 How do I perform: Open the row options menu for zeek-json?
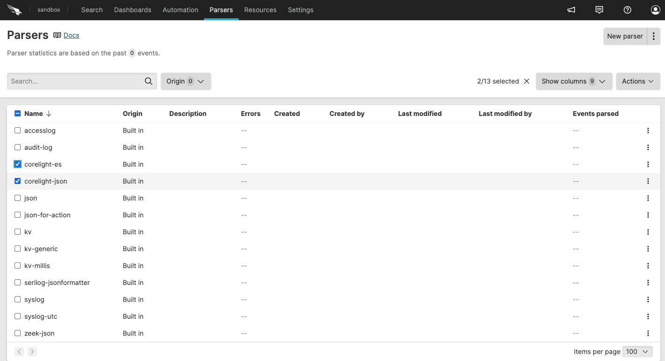[x=648, y=333]
